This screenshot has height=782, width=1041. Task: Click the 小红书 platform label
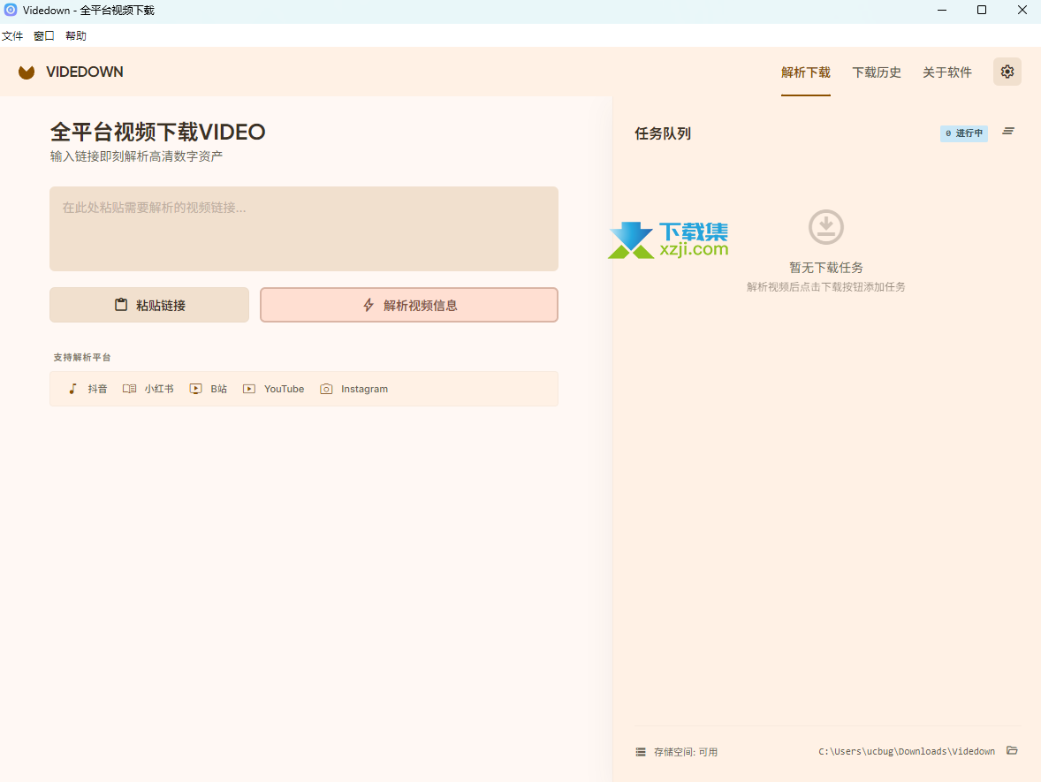tap(159, 389)
